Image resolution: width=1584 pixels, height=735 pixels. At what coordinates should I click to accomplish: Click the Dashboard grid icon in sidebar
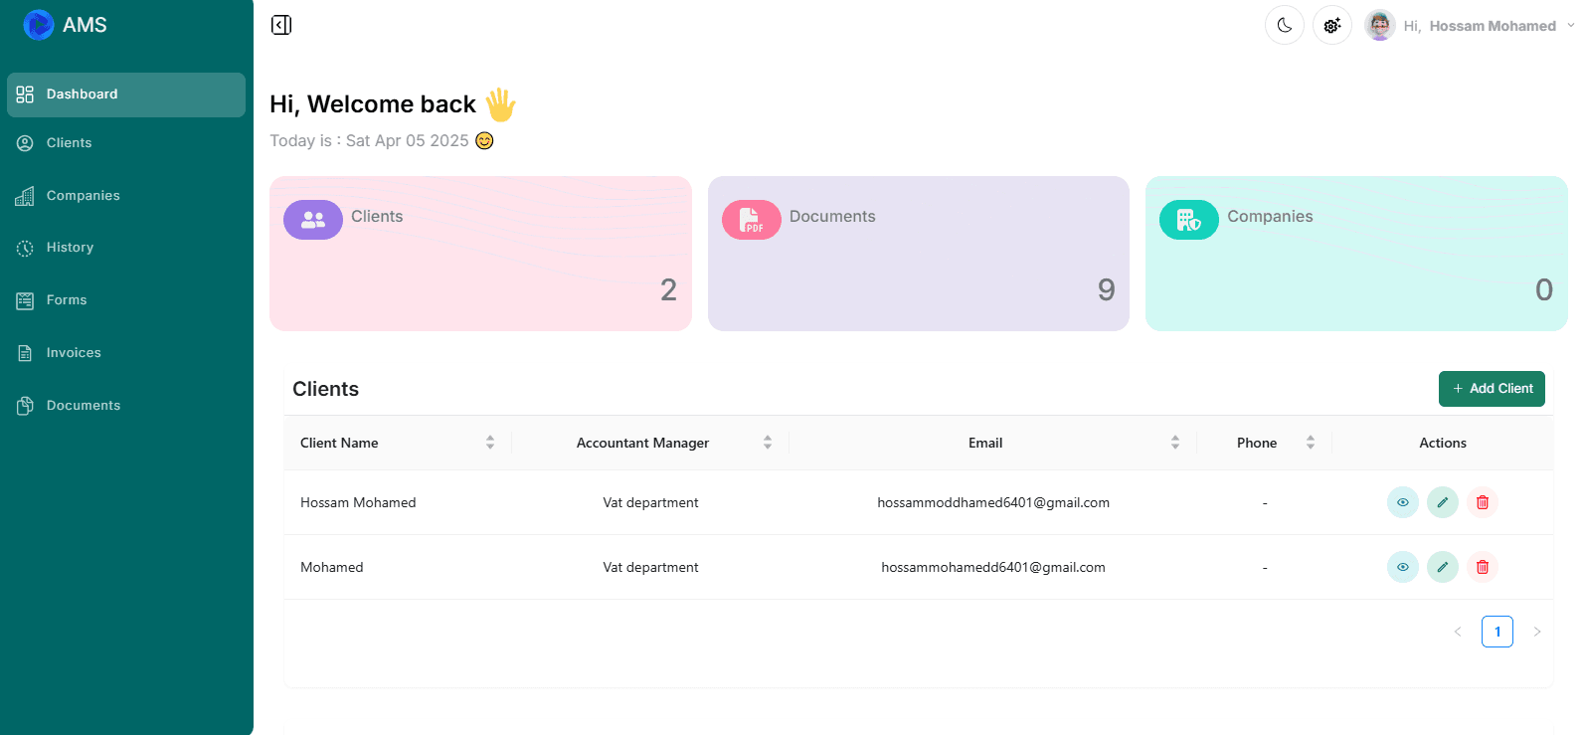[x=25, y=94]
